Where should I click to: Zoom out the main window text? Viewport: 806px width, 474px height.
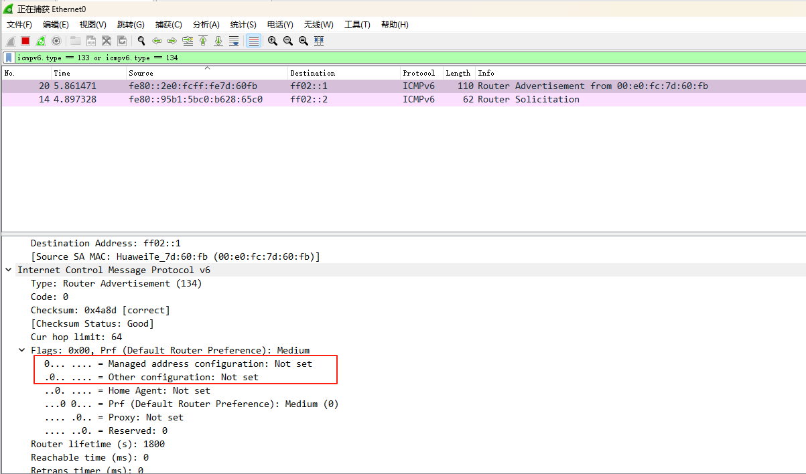(288, 41)
